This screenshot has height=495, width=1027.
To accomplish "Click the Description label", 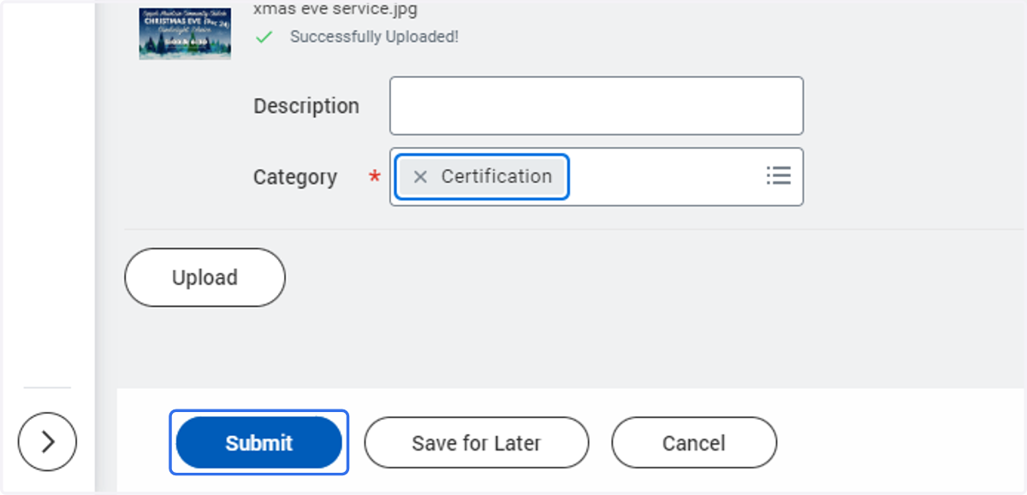I will point(306,106).
